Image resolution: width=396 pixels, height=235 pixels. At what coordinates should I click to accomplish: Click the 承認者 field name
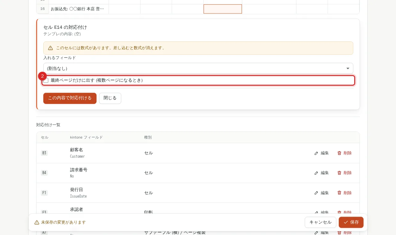76,209
